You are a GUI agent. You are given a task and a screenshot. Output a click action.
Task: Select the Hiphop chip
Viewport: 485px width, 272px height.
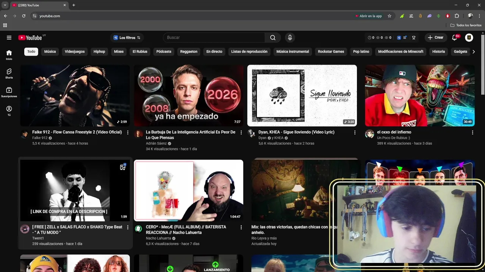[99, 51]
